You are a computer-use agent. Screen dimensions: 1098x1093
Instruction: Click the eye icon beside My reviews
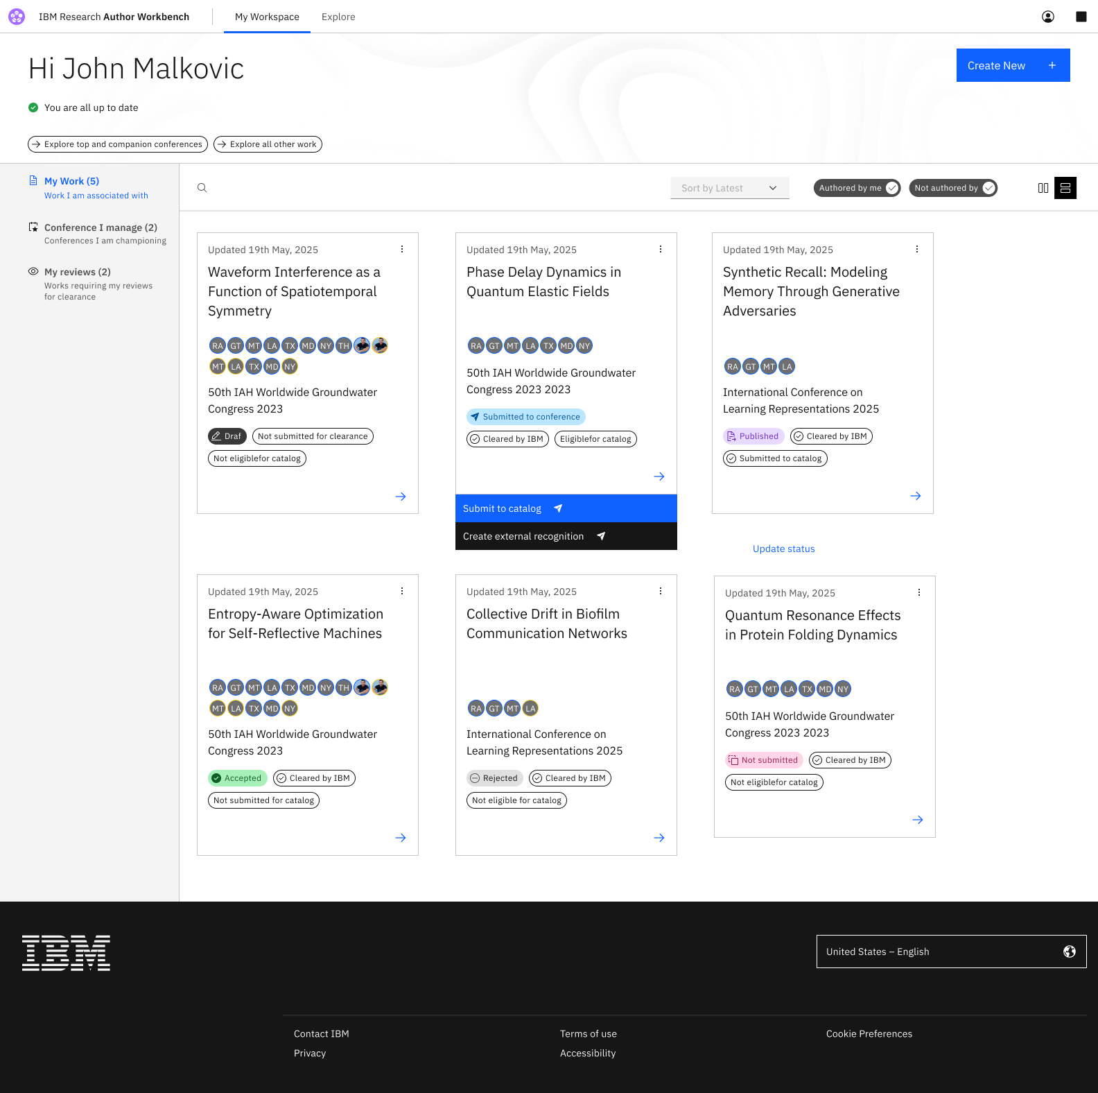[x=33, y=271]
